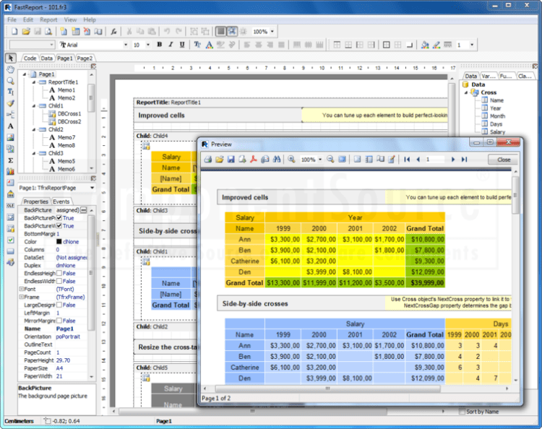Switch to the Code tab
Screen dimensions: 542x429
tap(30, 58)
